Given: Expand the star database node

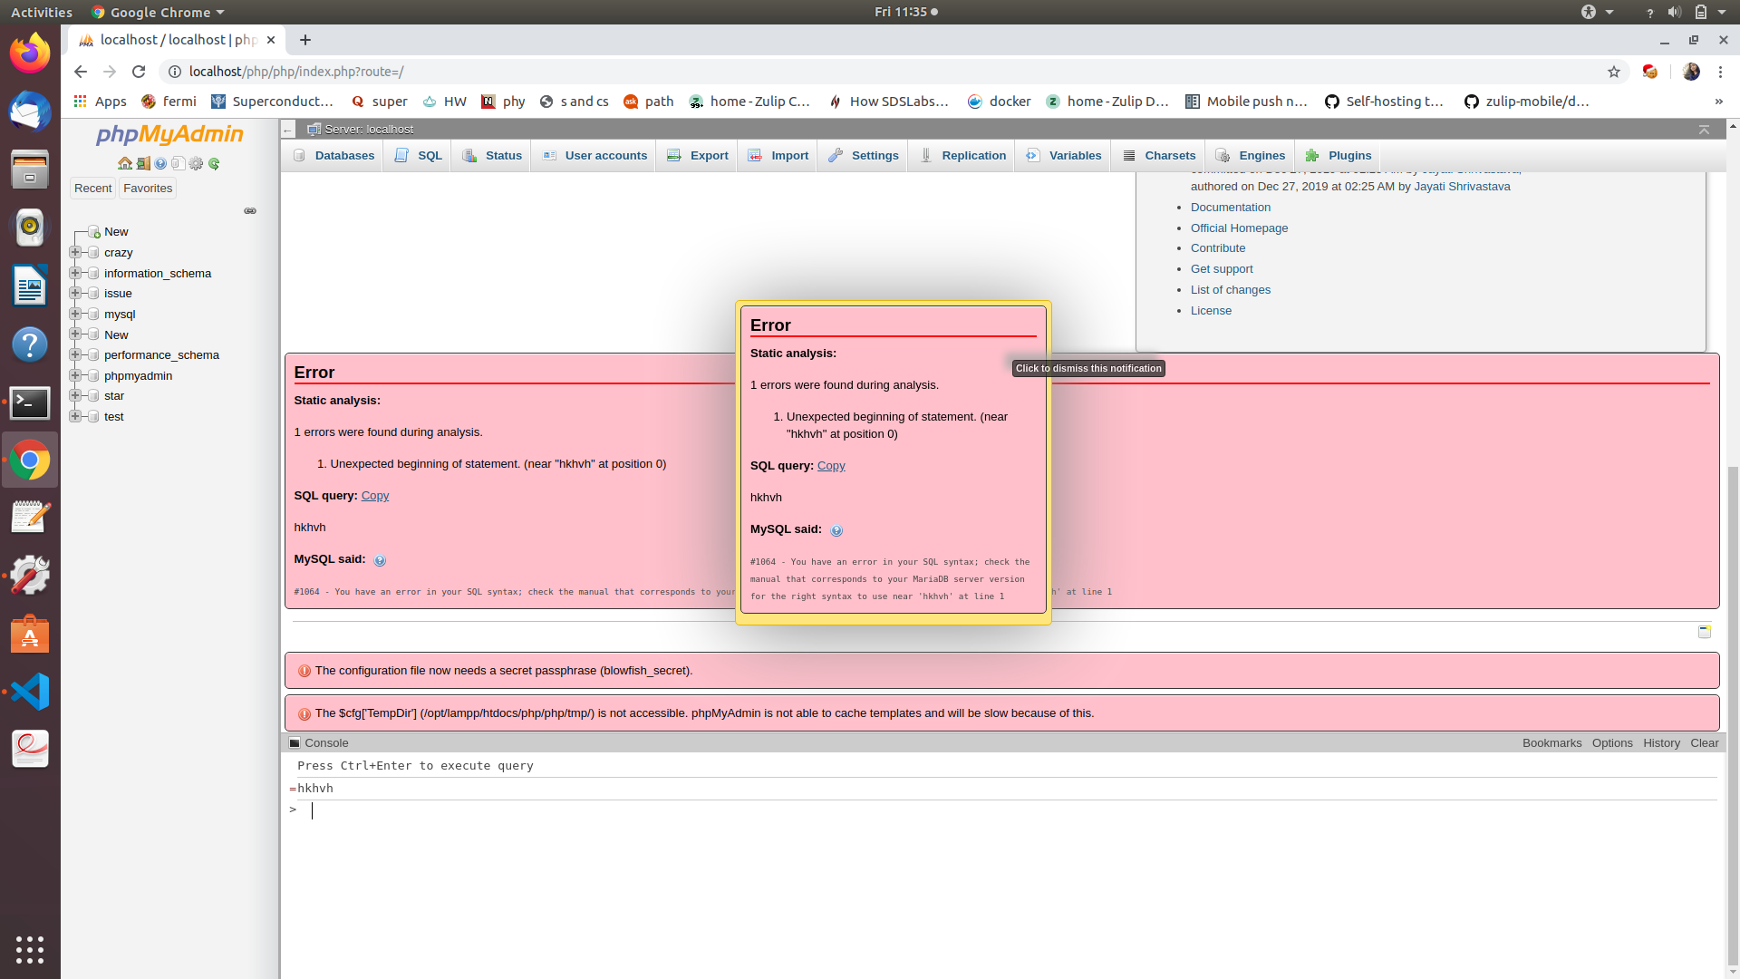Looking at the screenshot, I should pos(75,395).
